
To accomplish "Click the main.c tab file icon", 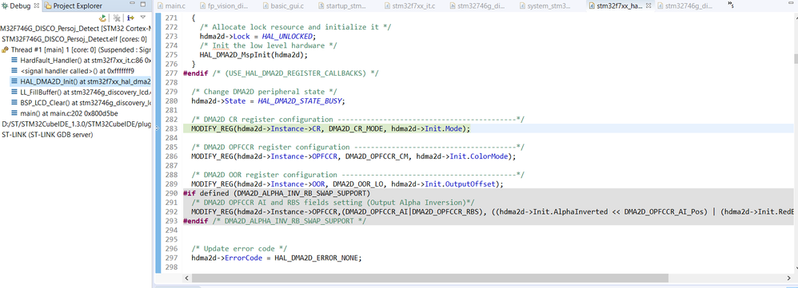I will 161,6.
